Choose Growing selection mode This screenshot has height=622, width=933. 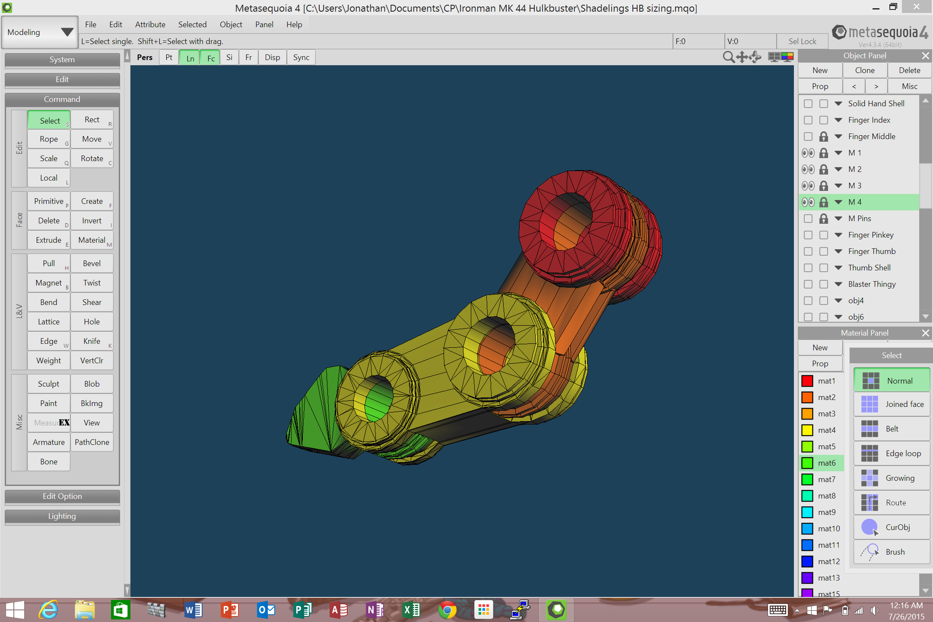point(892,478)
